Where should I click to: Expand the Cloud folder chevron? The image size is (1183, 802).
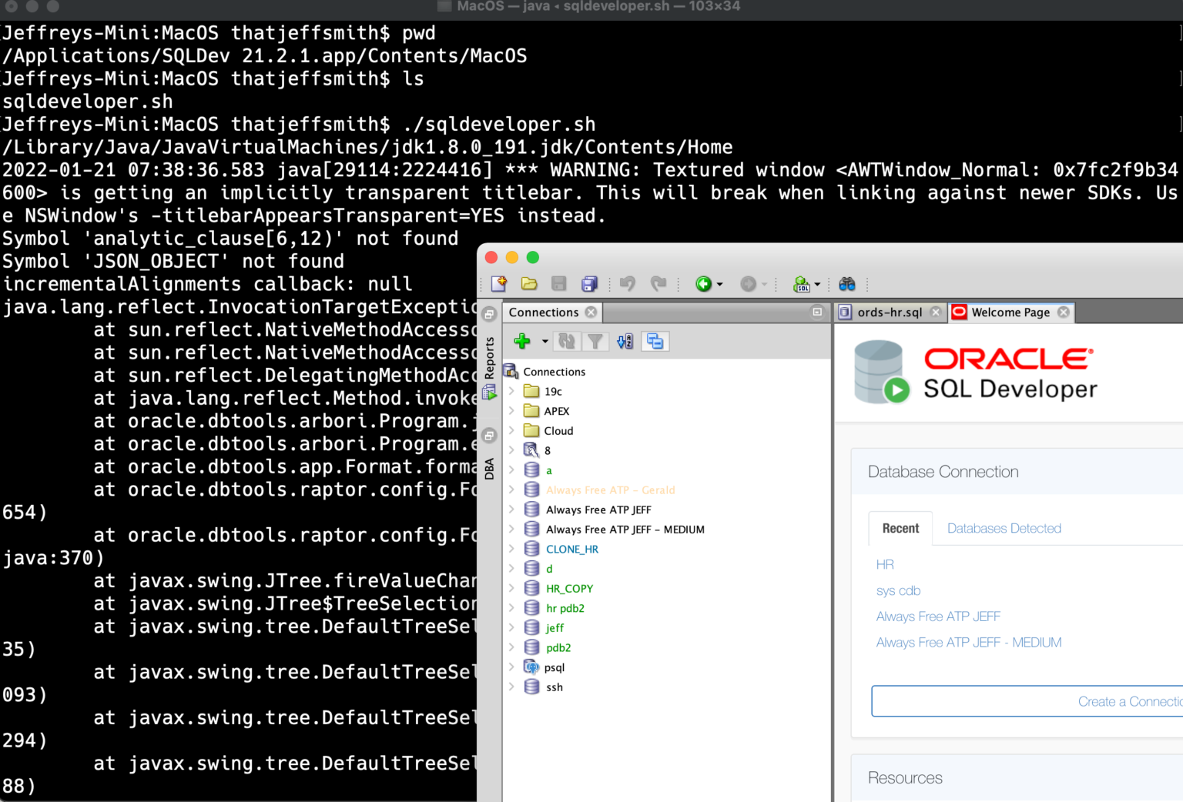point(511,430)
